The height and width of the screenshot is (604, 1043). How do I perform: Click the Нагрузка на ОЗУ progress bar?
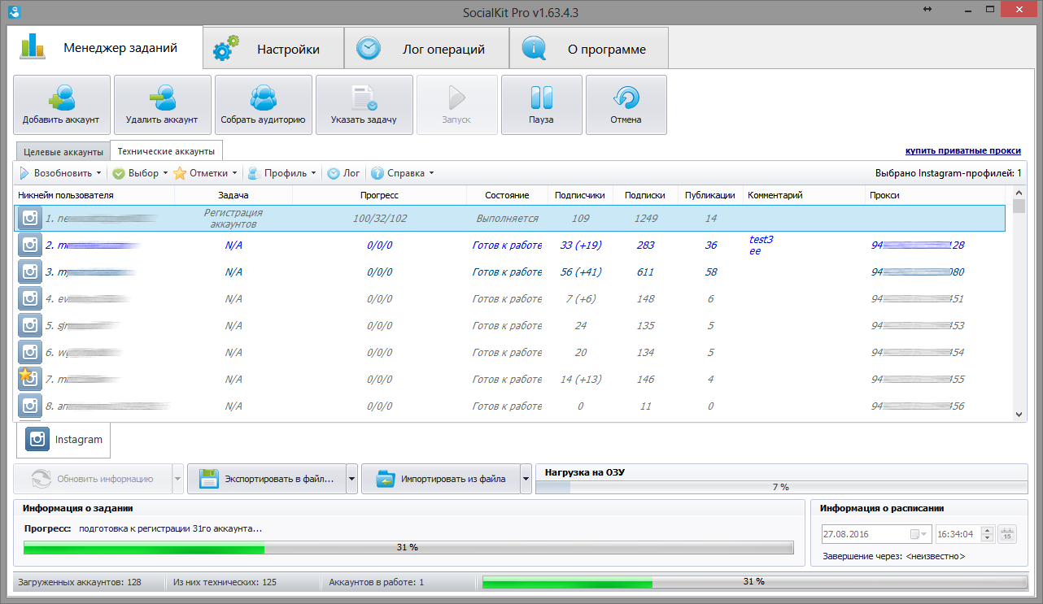click(780, 487)
